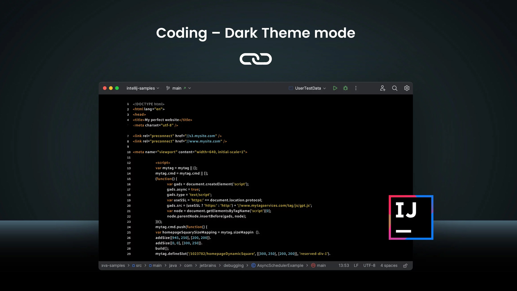The width and height of the screenshot is (517, 291).
Task: Toggle the read-only lock icon in status bar
Action: click(405, 266)
